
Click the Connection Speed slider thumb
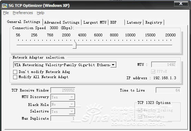(75, 45)
